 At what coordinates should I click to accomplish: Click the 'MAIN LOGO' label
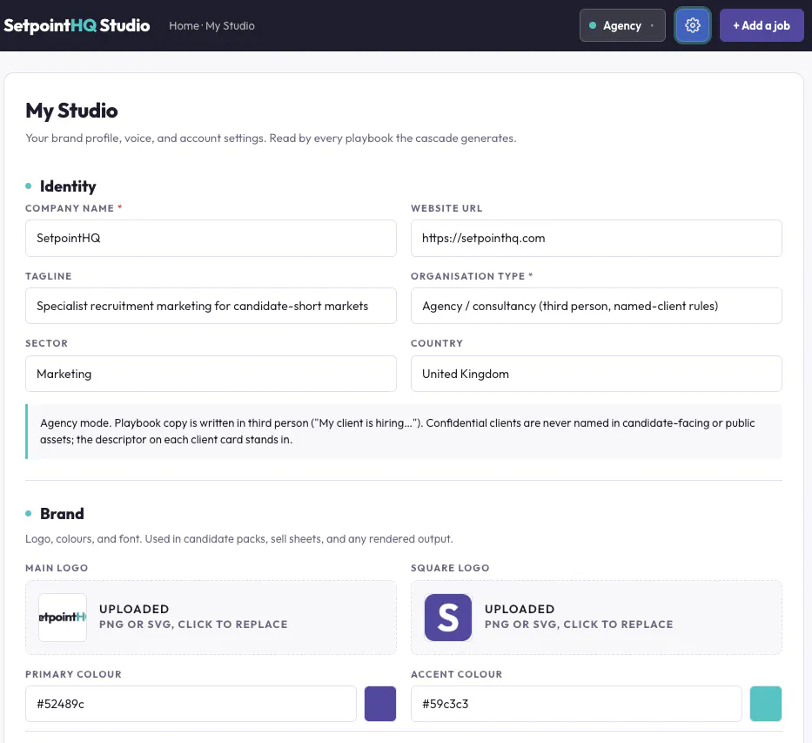point(57,568)
